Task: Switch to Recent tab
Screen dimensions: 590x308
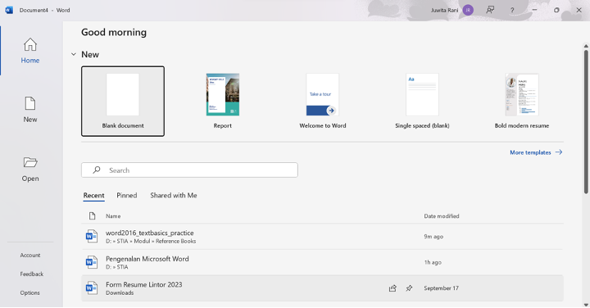Action: coord(93,196)
